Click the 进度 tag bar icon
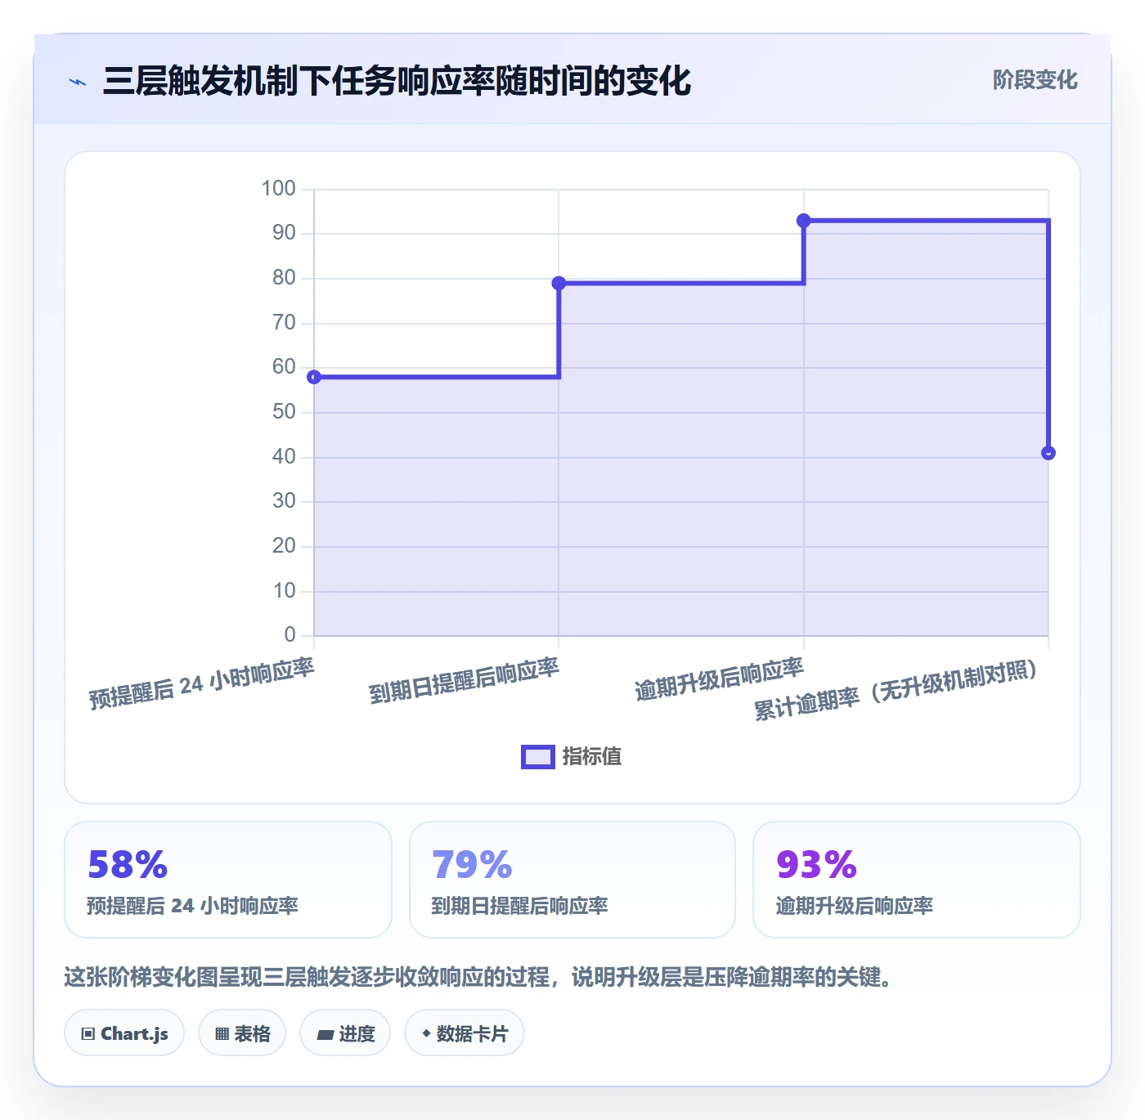The height and width of the screenshot is (1120, 1145). 325,1035
